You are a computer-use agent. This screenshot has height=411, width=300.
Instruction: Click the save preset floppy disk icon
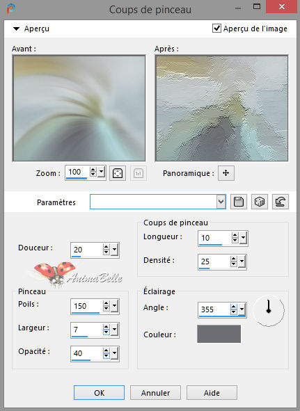[x=239, y=202]
